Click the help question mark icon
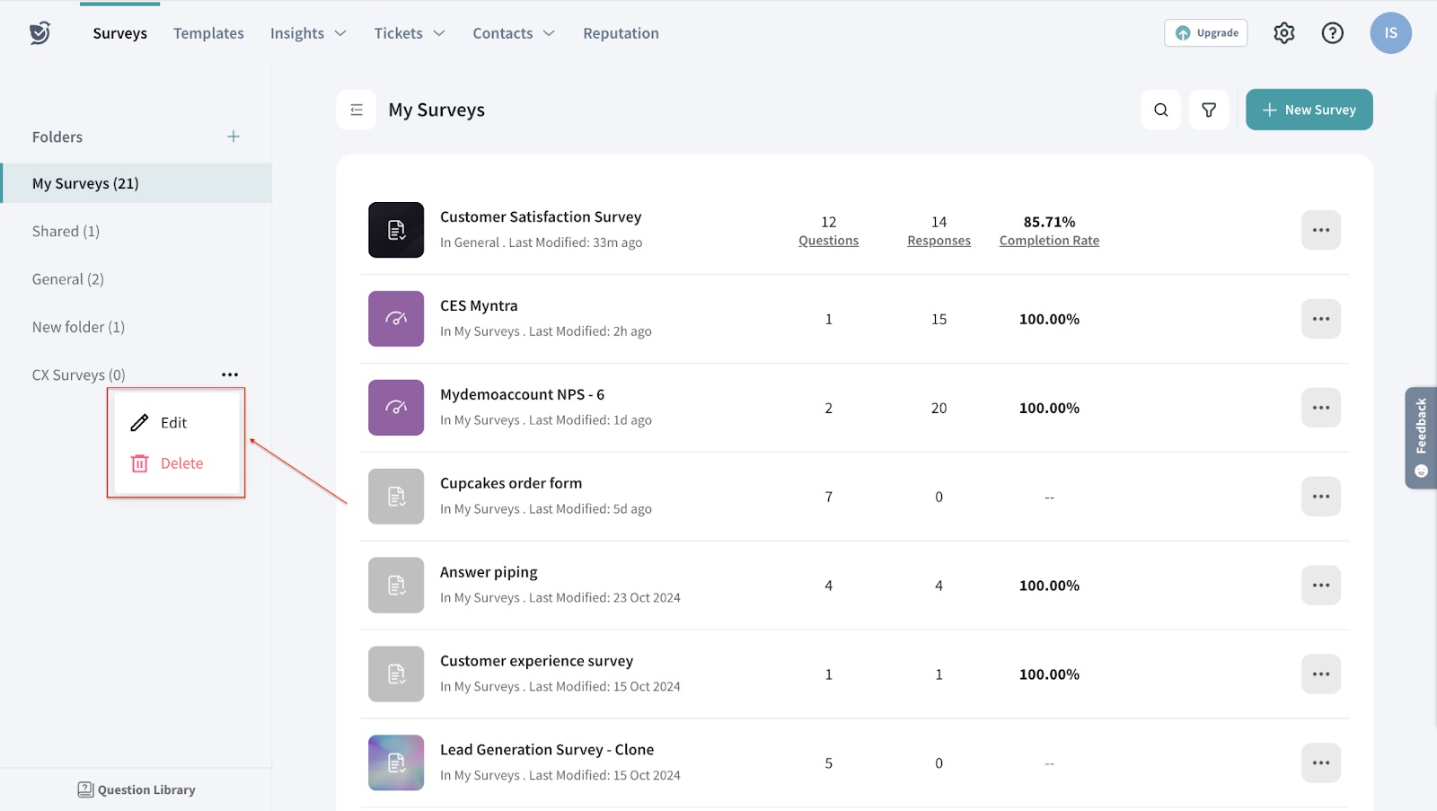The image size is (1437, 811). (x=1332, y=33)
